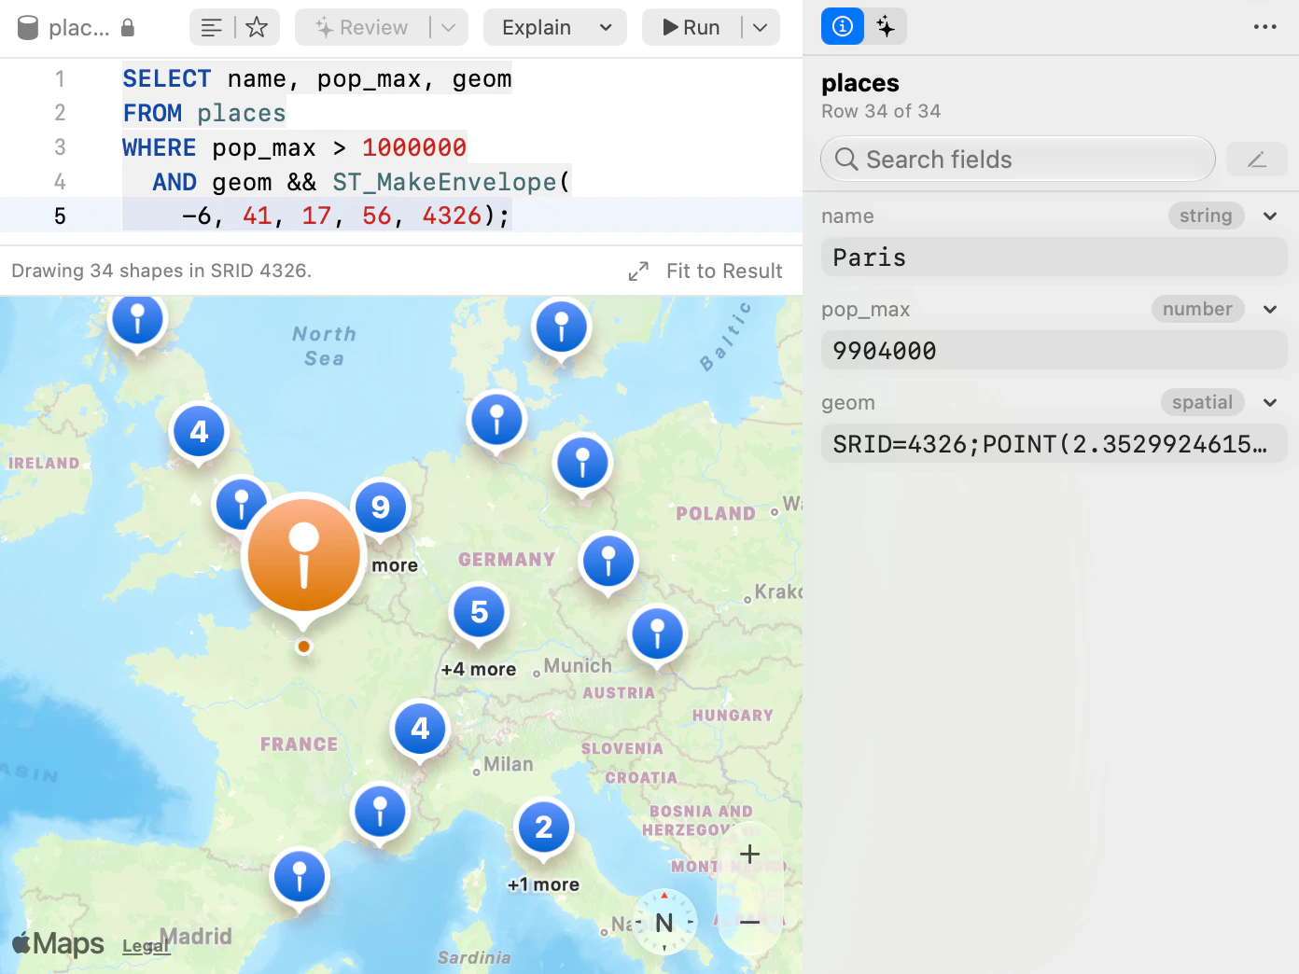Open the info inspector tab
Screen dimensions: 1299x974
coord(843,26)
